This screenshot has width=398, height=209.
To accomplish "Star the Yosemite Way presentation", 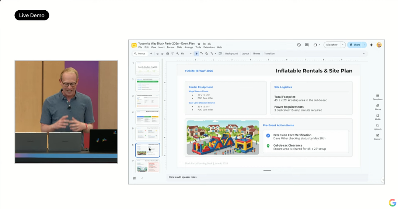I will [199, 43].
